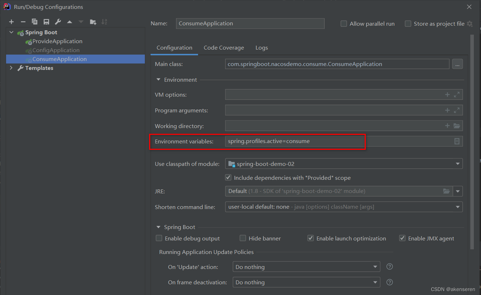This screenshot has height=295, width=481.
Task: Open On 'Update' action dropdown
Action: 306,267
